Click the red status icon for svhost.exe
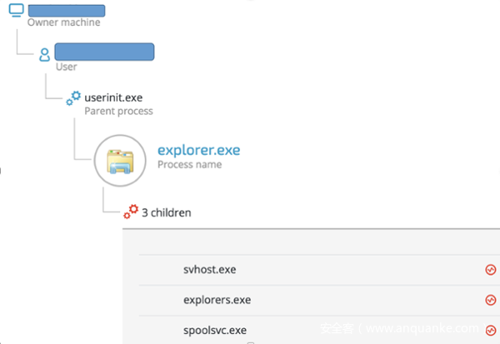500x344 pixels. [490, 270]
